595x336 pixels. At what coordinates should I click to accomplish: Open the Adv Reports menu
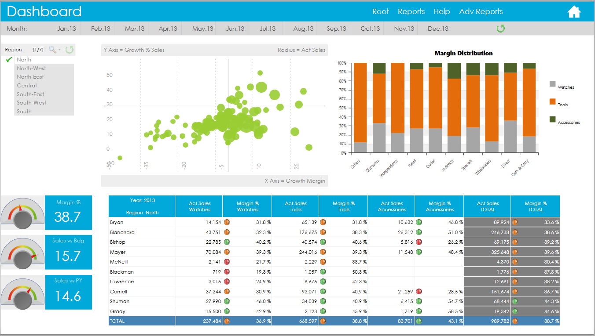tap(481, 11)
